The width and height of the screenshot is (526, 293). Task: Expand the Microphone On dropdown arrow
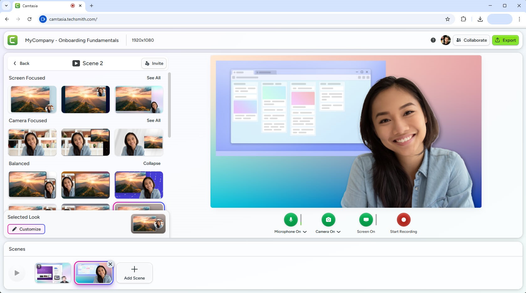click(x=305, y=232)
